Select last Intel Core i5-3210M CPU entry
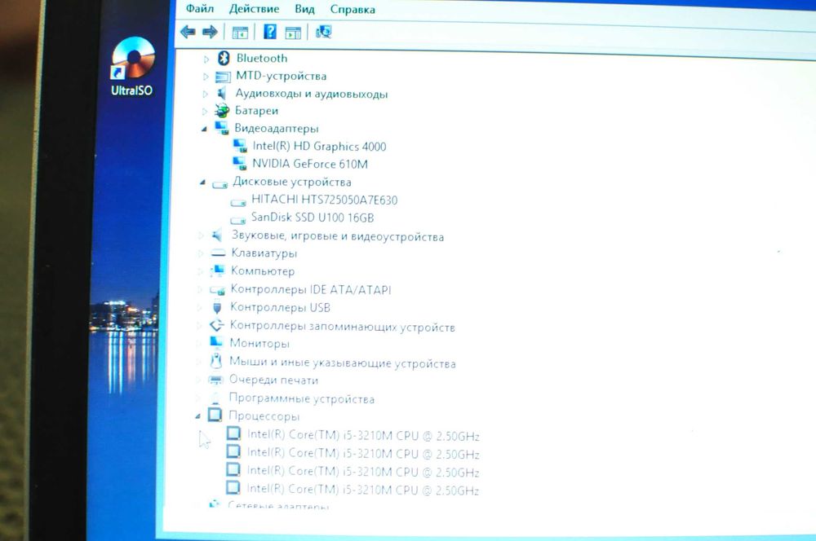The image size is (816, 541). [362, 490]
